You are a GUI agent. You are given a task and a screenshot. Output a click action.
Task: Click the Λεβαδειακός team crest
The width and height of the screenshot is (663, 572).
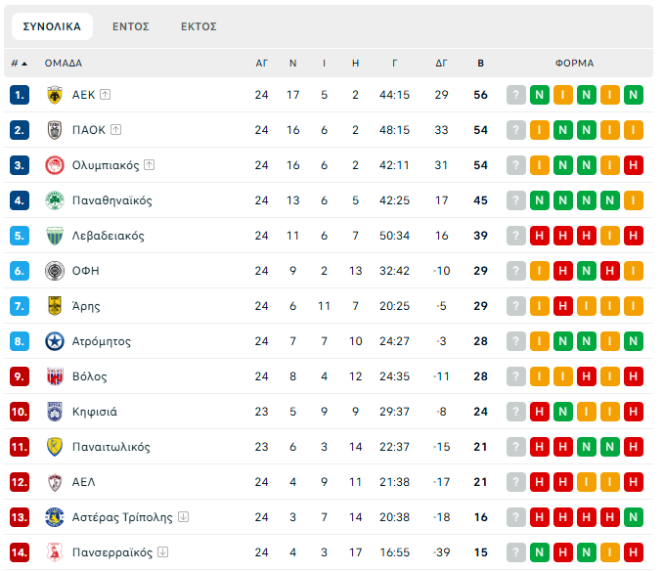[55, 236]
